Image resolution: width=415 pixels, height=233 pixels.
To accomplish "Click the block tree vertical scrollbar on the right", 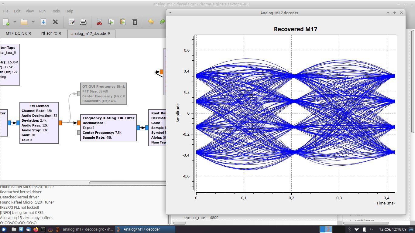I will pos(413,81).
